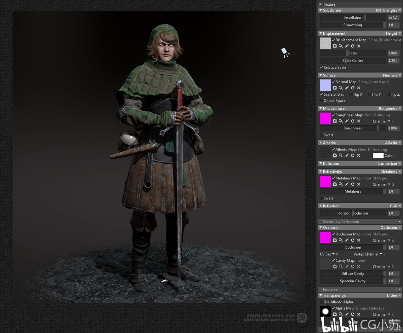The height and width of the screenshot is (333, 403).
Task: Click the magnifier icon under Roughness Map
Action: point(341,121)
